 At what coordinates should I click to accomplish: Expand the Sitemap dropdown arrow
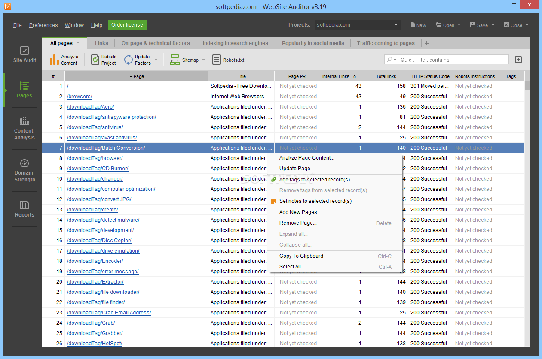tap(204, 60)
